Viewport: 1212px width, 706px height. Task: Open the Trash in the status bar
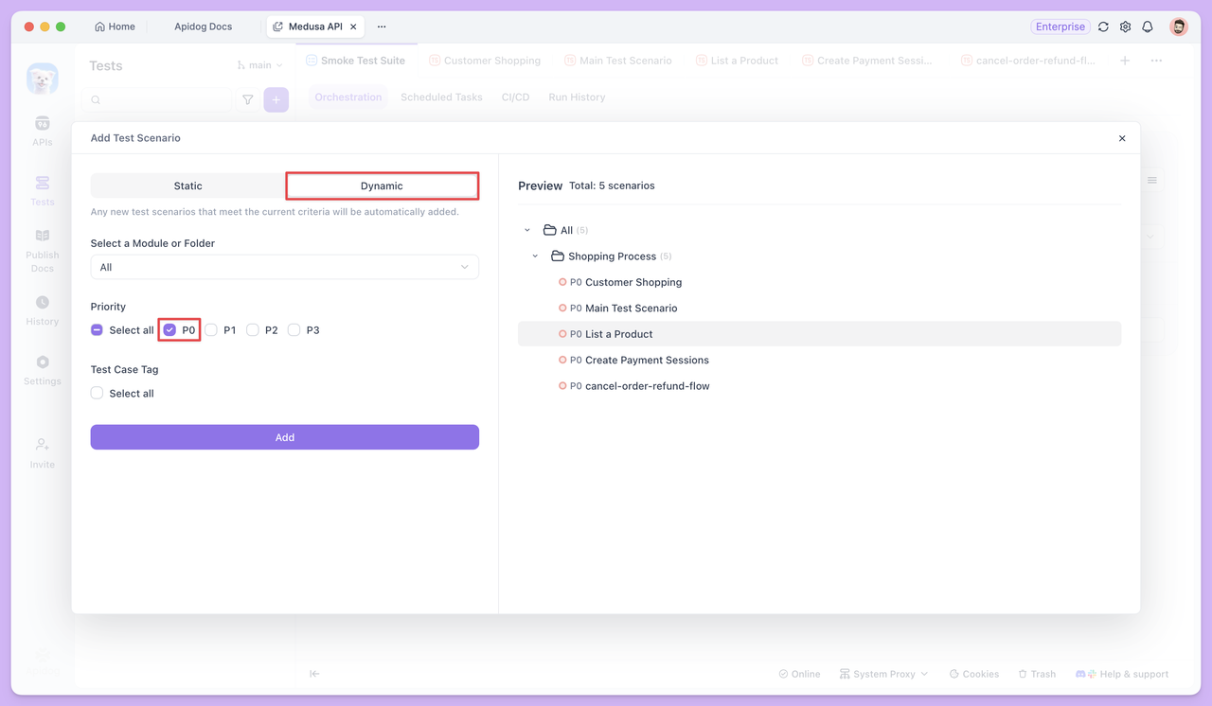coord(1036,674)
